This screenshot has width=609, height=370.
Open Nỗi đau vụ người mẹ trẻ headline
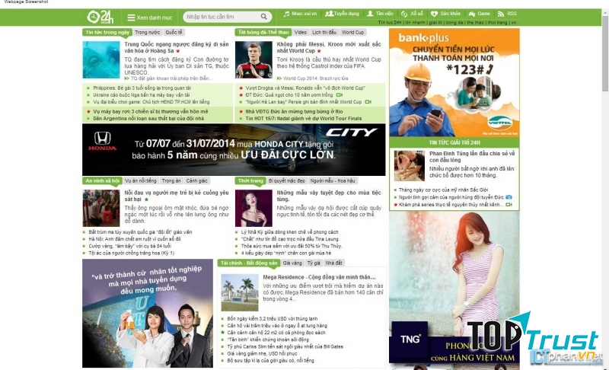(177, 196)
